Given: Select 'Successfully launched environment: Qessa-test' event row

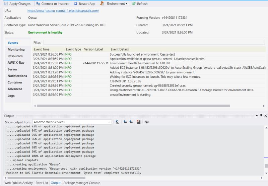Looking at the screenshot, I should [149, 54].
